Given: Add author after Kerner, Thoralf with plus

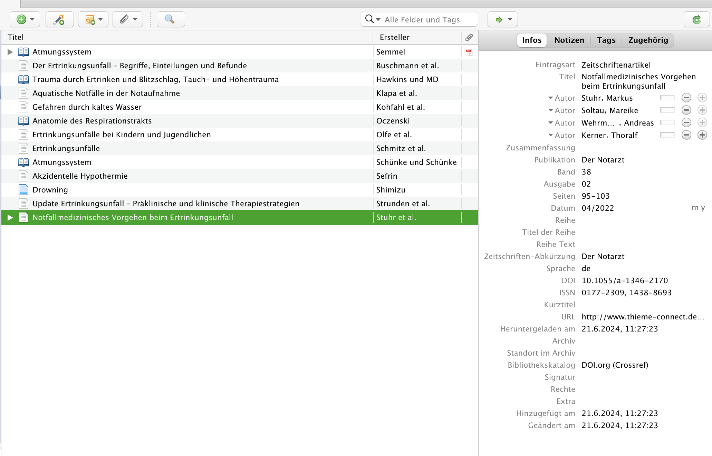Looking at the screenshot, I should point(702,135).
